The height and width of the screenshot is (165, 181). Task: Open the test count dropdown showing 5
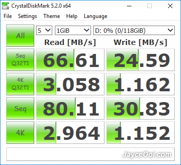coord(44,31)
